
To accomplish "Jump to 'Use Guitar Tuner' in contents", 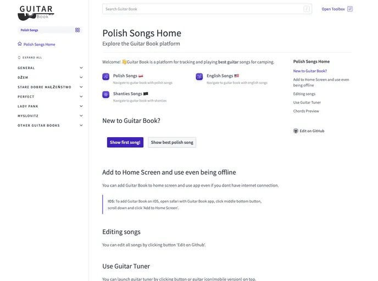I will point(307,102).
